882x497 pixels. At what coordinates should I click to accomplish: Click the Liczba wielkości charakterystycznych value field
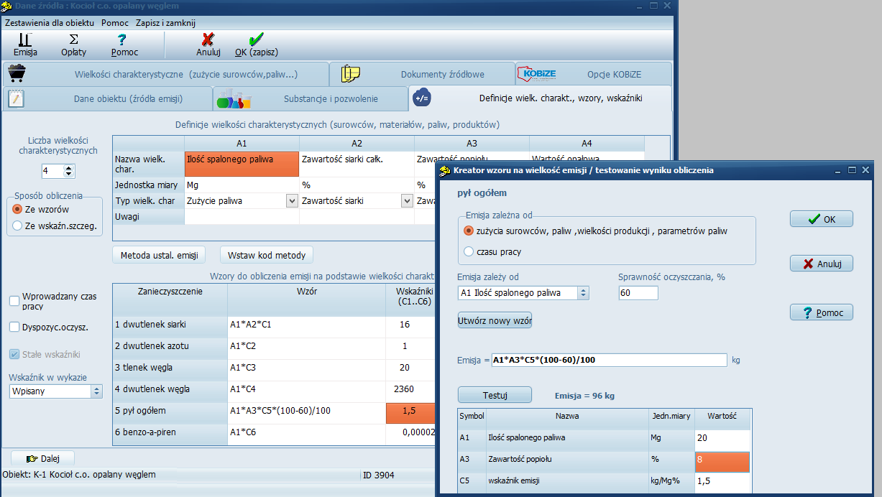pyautogui.click(x=52, y=171)
